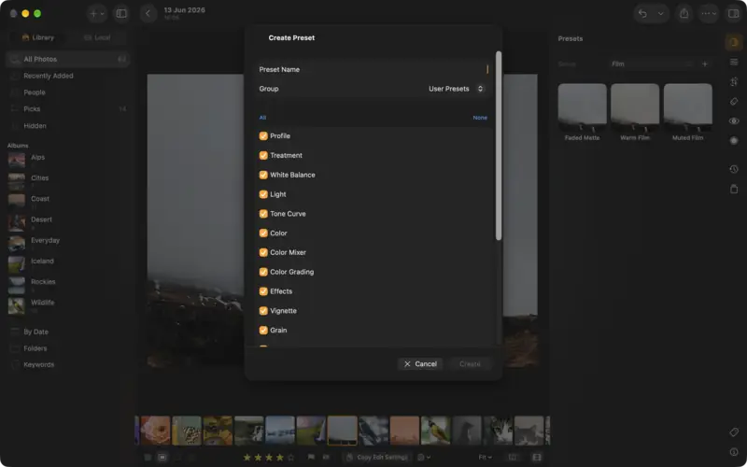Viewport: 747px width, 467px height.
Task: Click the Share icon in top toolbar
Action: coord(684,14)
